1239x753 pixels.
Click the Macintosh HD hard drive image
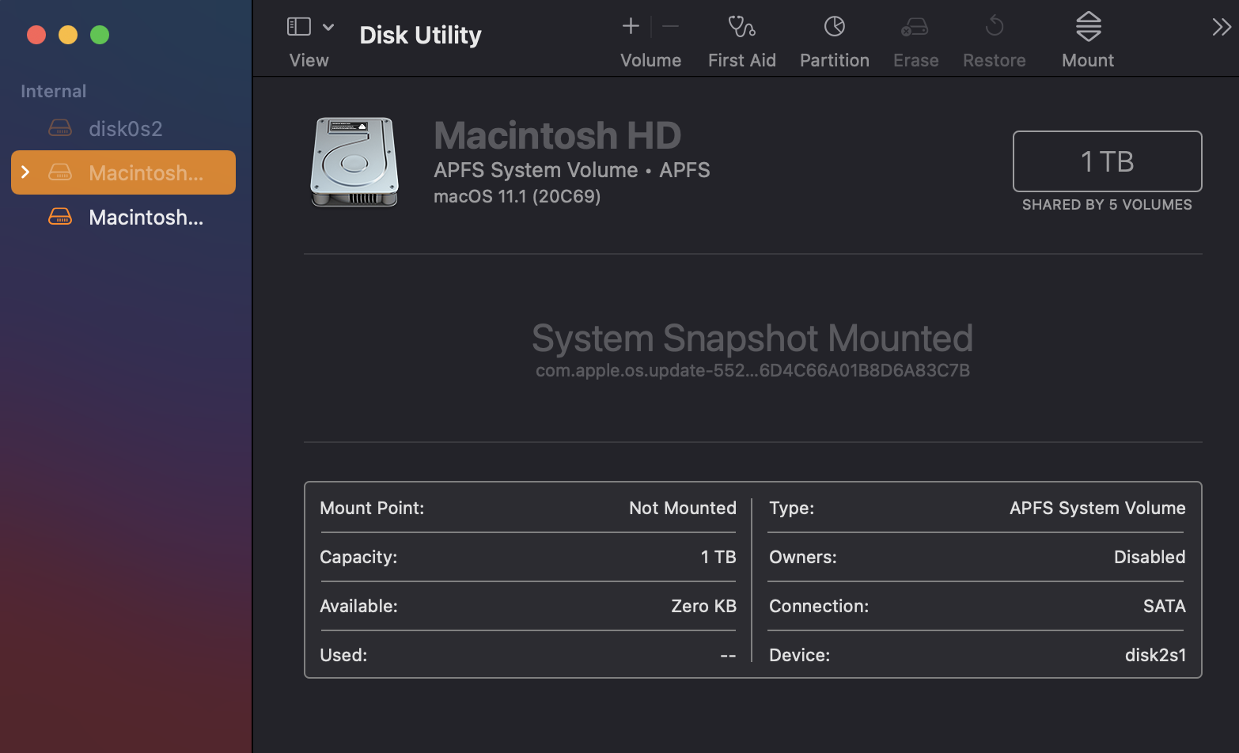pos(354,162)
